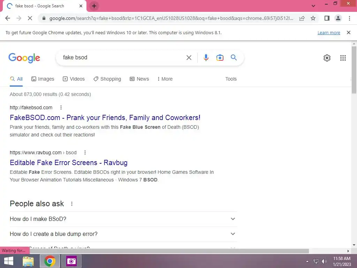The height and width of the screenshot is (268, 357).
Task: Open the volume tray icon
Action: (324, 261)
